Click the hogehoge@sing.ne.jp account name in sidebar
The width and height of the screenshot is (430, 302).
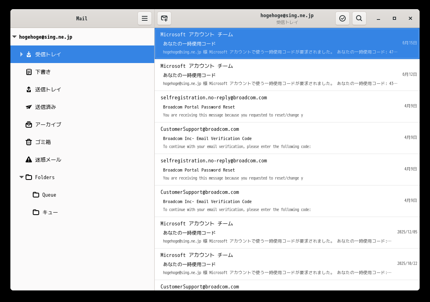click(46, 37)
